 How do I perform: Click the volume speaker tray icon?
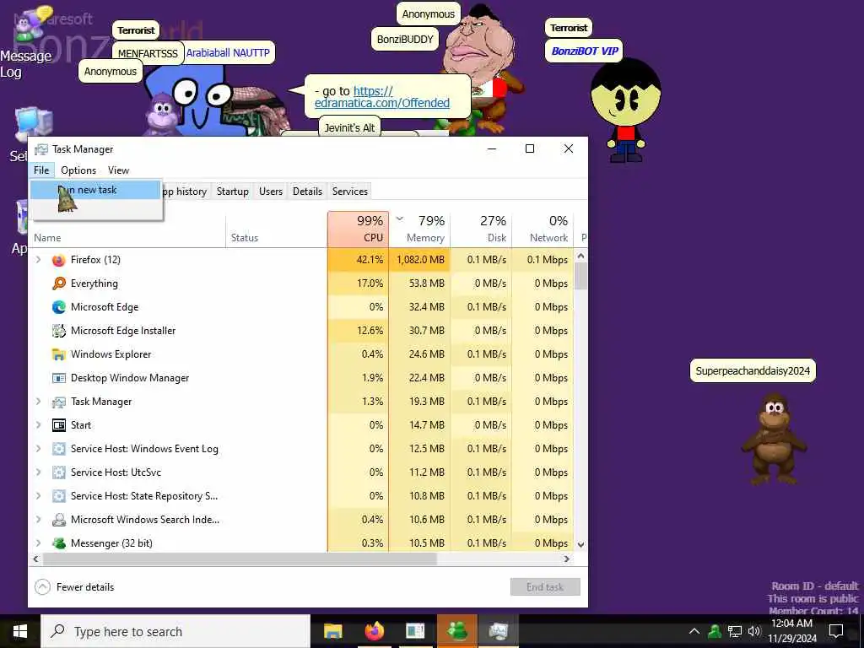[753, 631]
